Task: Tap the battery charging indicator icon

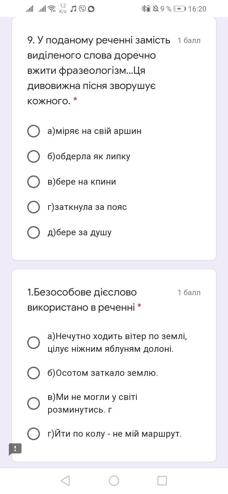Action: click(x=180, y=9)
